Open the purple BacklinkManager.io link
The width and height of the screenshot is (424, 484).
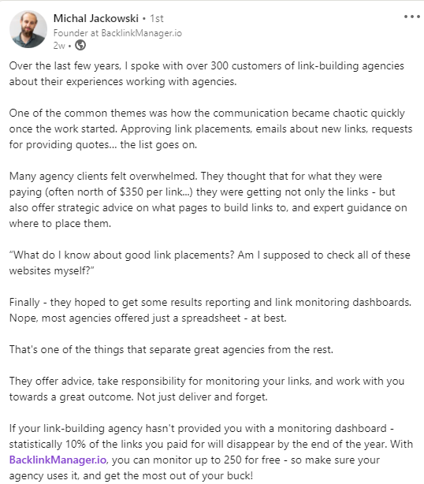(x=58, y=460)
